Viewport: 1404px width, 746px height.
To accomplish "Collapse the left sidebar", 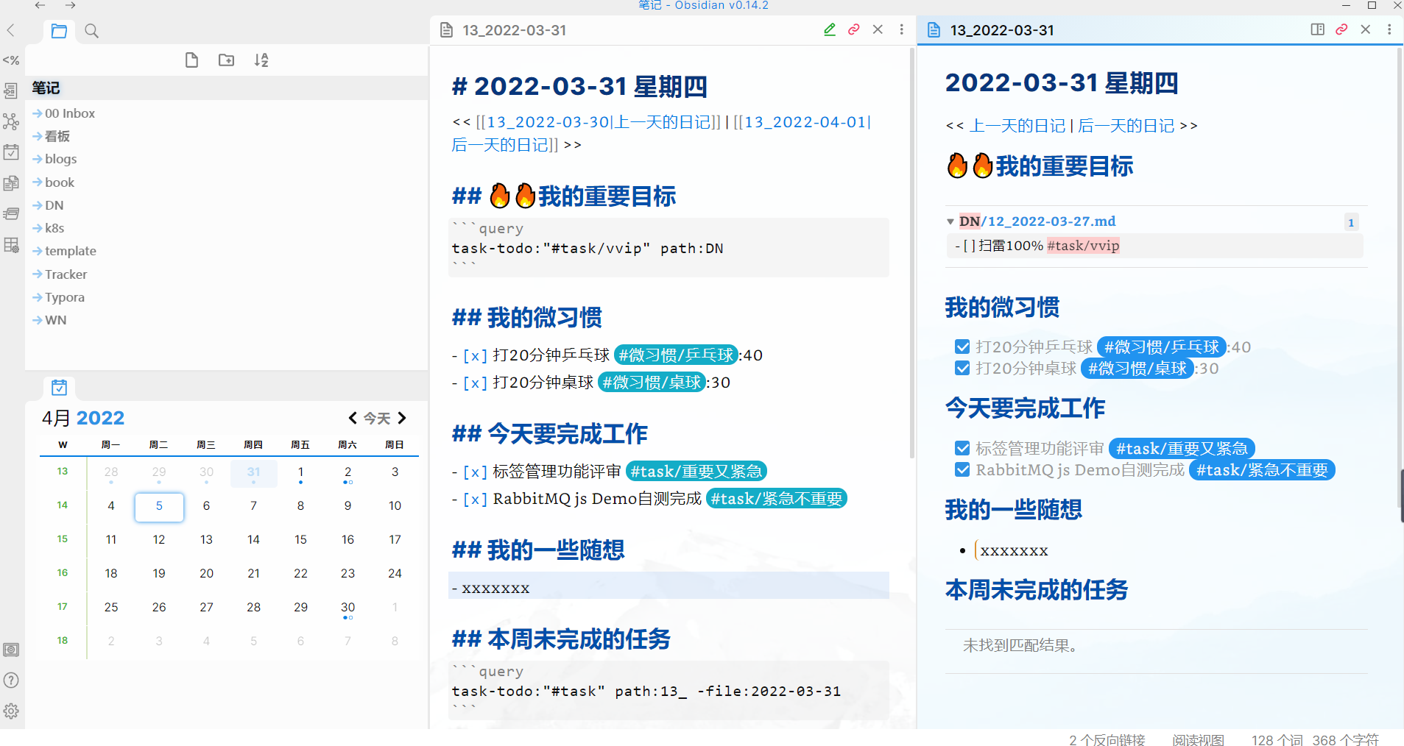I will 10,30.
